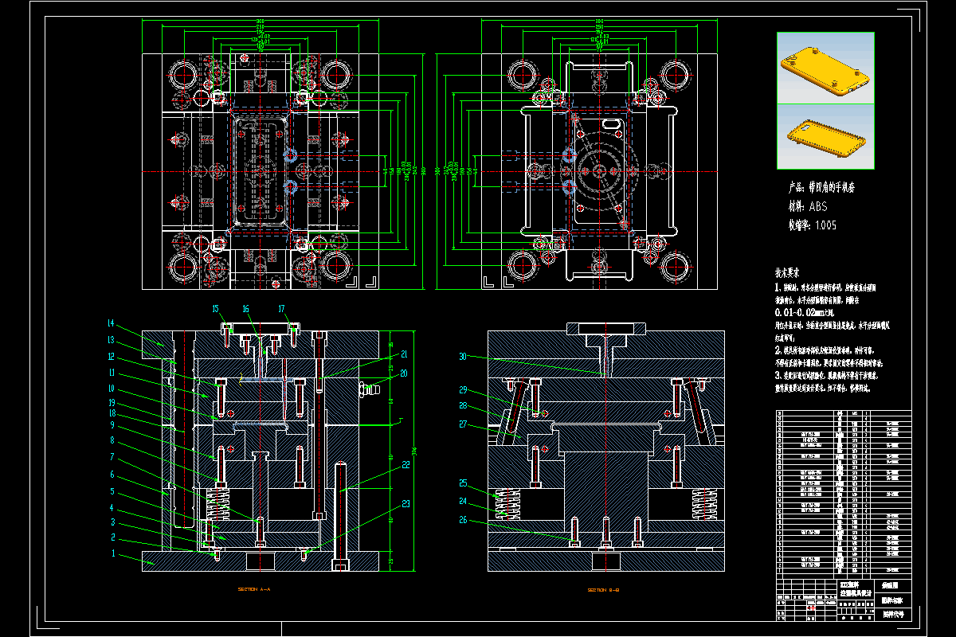Click part balloon number 19
The image size is (956, 637).
tap(111, 402)
